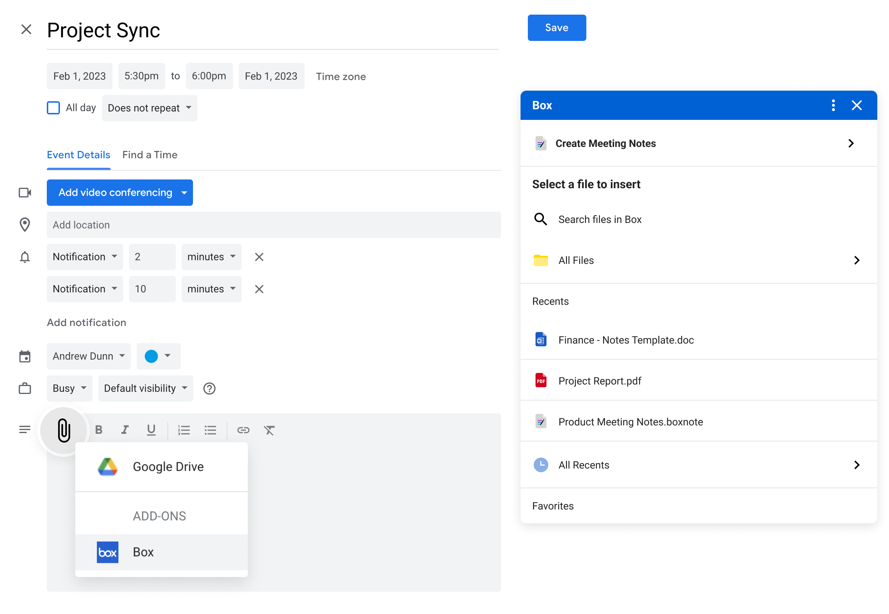The height and width of the screenshot is (614, 889).
Task: Click the Save button
Action: click(557, 28)
